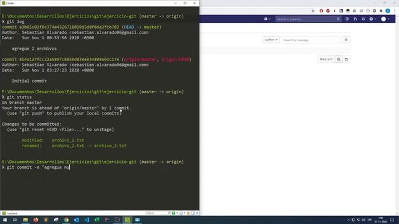Viewport: 399px width, 224px height.
Task: Focus the Cmder status bar search box
Action: [157, 213]
